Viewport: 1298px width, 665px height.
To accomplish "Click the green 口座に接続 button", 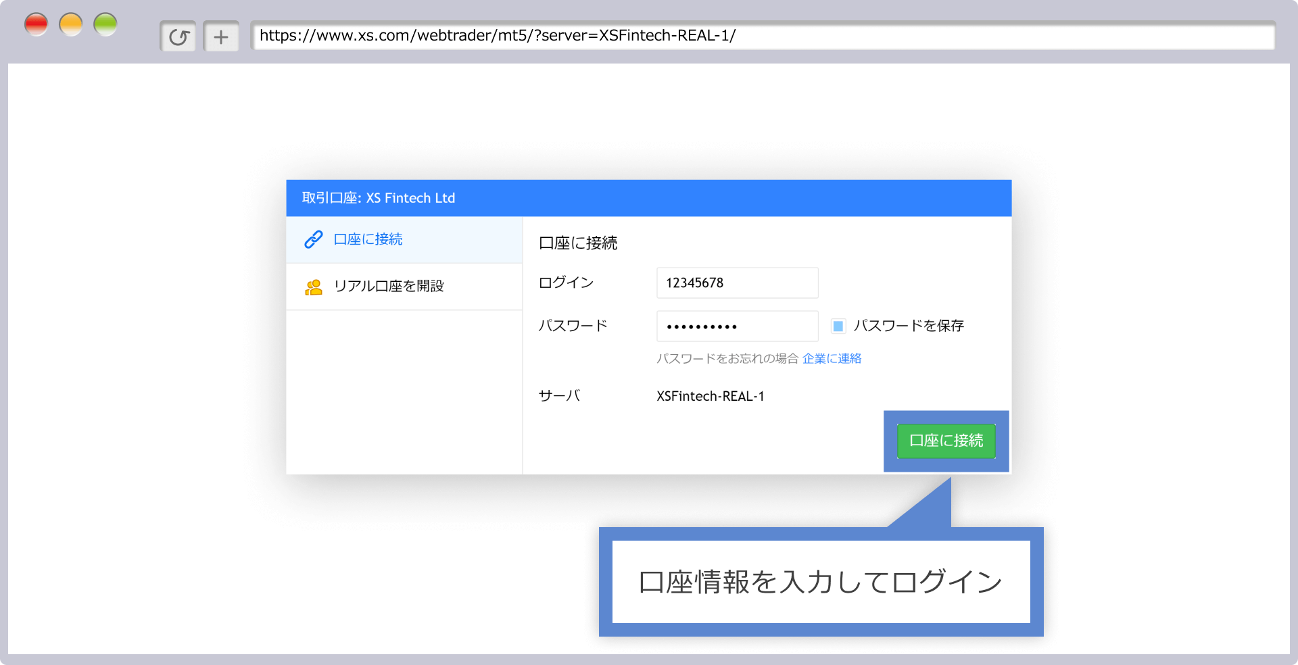I will (x=946, y=441).
